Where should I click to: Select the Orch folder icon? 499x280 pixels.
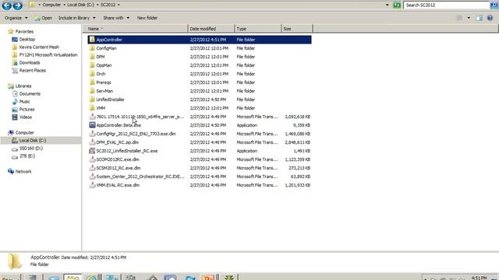pos(92,74)
